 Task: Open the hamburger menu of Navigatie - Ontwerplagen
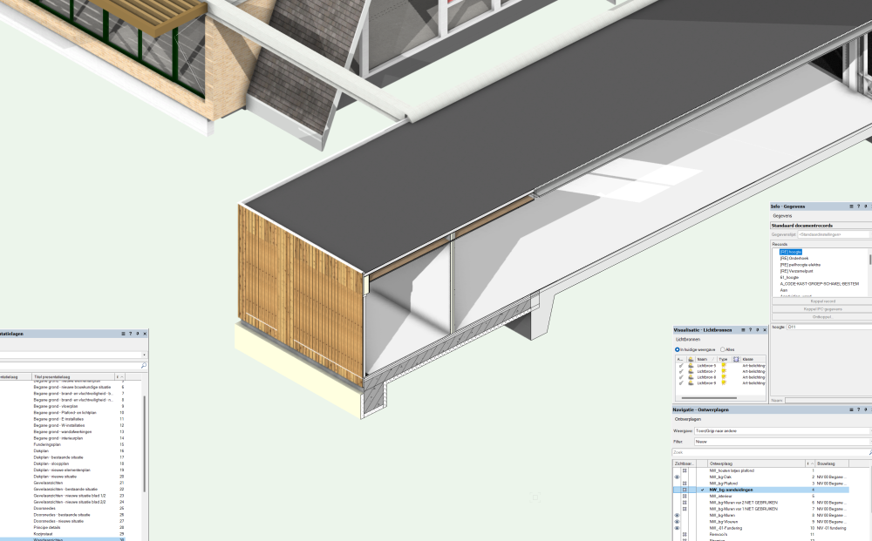coord(850,409)
